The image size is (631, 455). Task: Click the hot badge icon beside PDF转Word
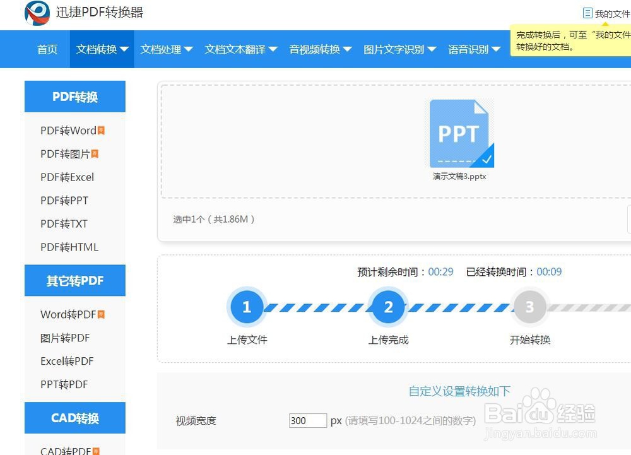click(x=100, y=129)
